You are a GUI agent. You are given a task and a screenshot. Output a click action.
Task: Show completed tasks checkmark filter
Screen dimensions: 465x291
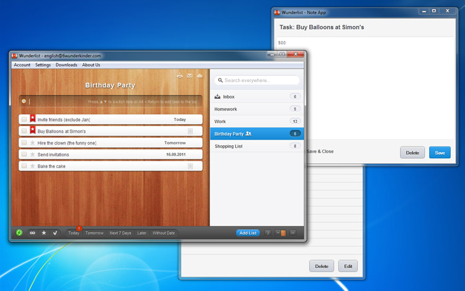55,233
